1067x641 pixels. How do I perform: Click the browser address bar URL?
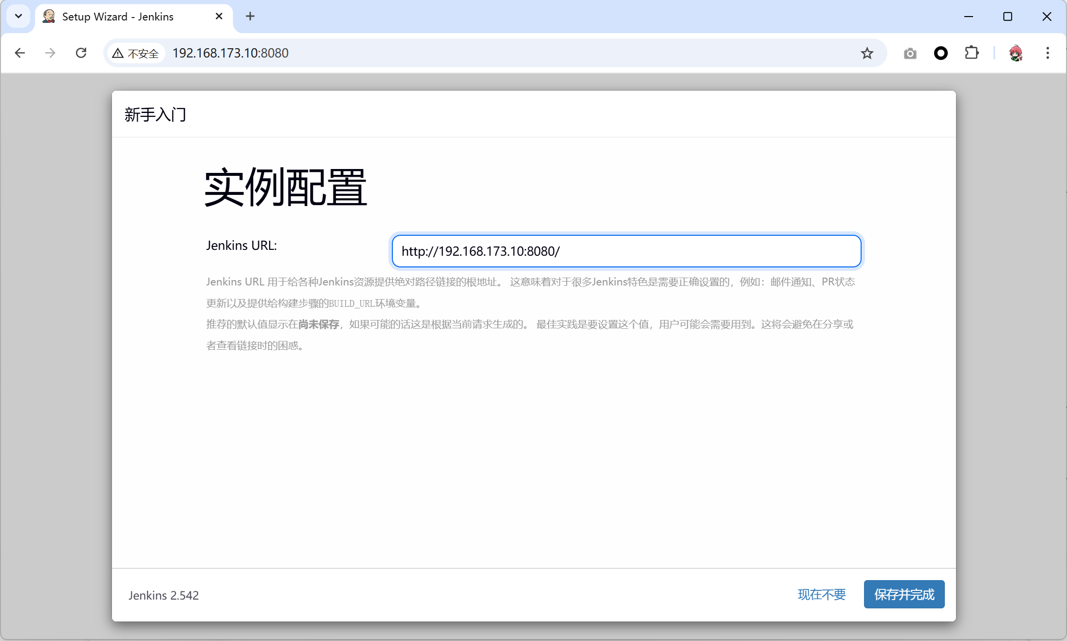(230, 53)
